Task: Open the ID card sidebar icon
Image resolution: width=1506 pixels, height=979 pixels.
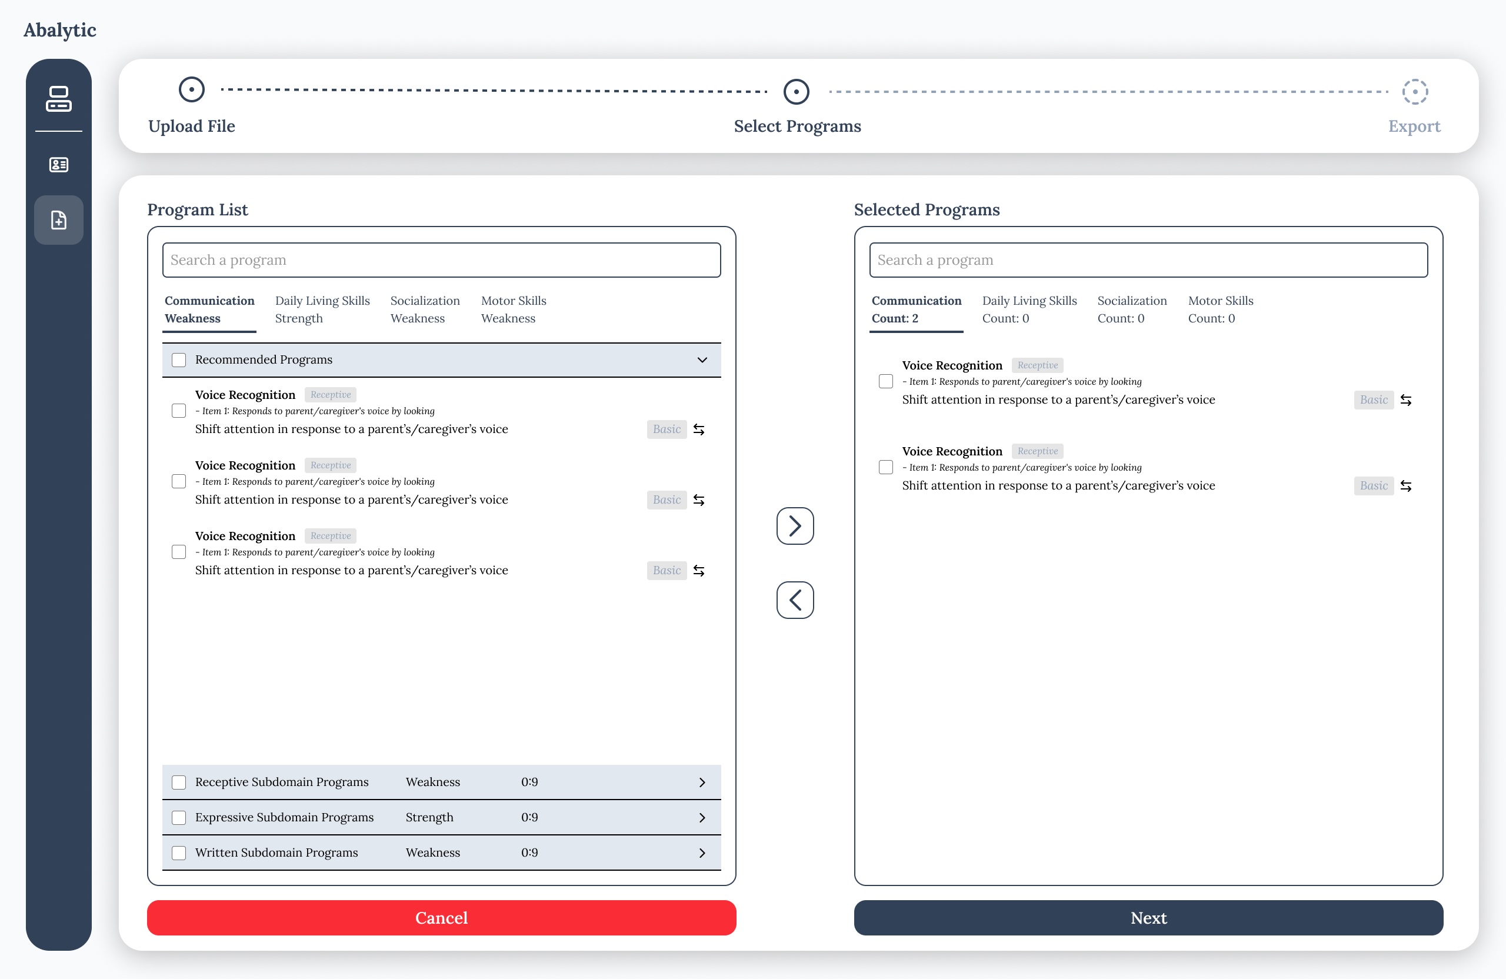Action: pos(58,165)
